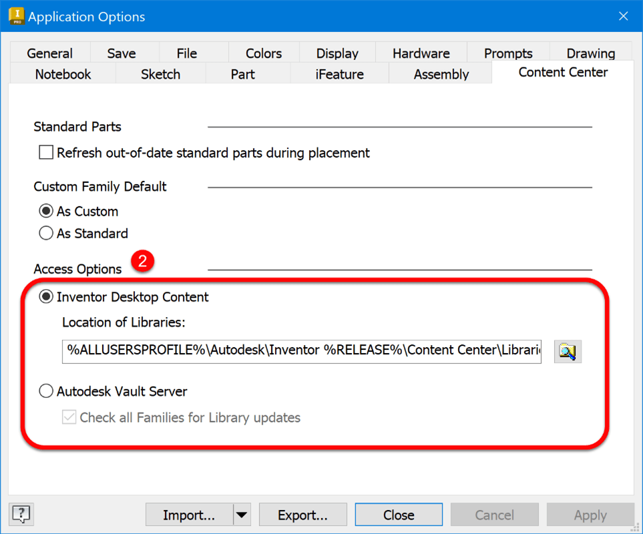Select the Content Center tab
Screen dimensions: 643x534
coord(563,72)
